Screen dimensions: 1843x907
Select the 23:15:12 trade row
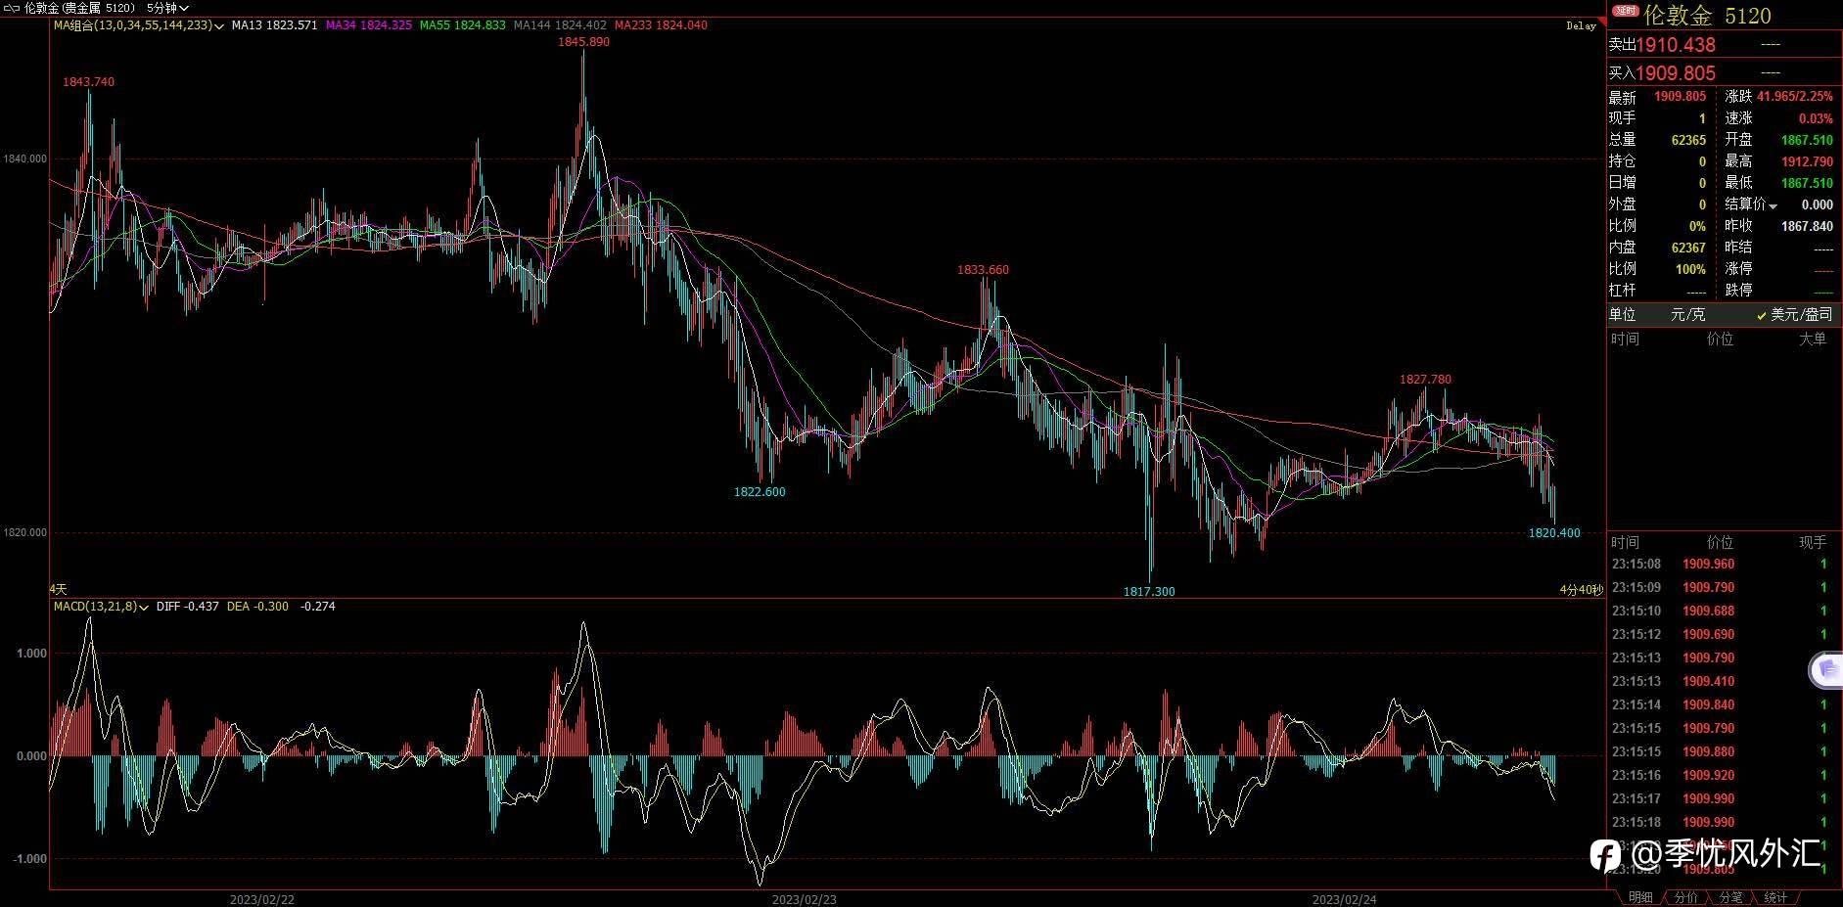[1724, 635]
